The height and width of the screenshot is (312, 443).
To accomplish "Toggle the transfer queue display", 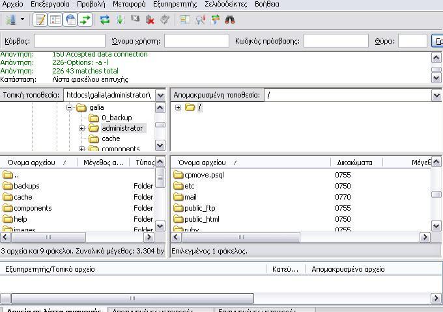I will tap(85, 19).
